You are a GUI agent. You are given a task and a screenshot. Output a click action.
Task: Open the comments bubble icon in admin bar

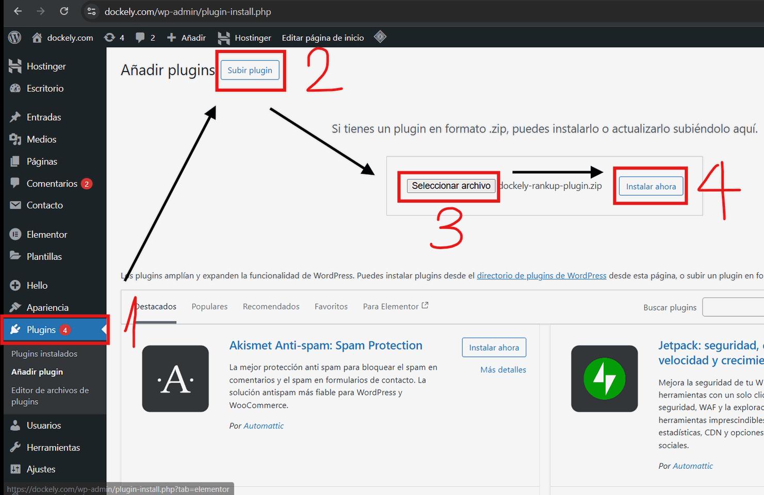pyautogui.click(x=140, y=38)
